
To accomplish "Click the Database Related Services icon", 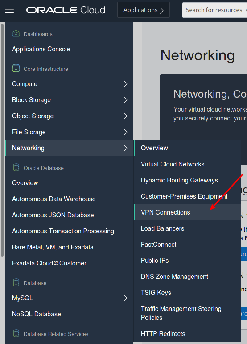I will [x=16, y=334].
